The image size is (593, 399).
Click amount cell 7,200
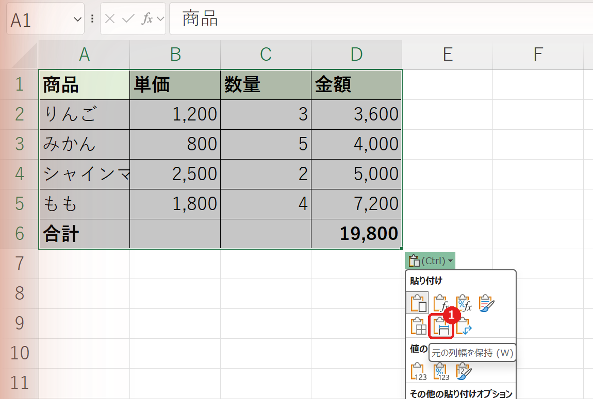(x=357, y=204)
